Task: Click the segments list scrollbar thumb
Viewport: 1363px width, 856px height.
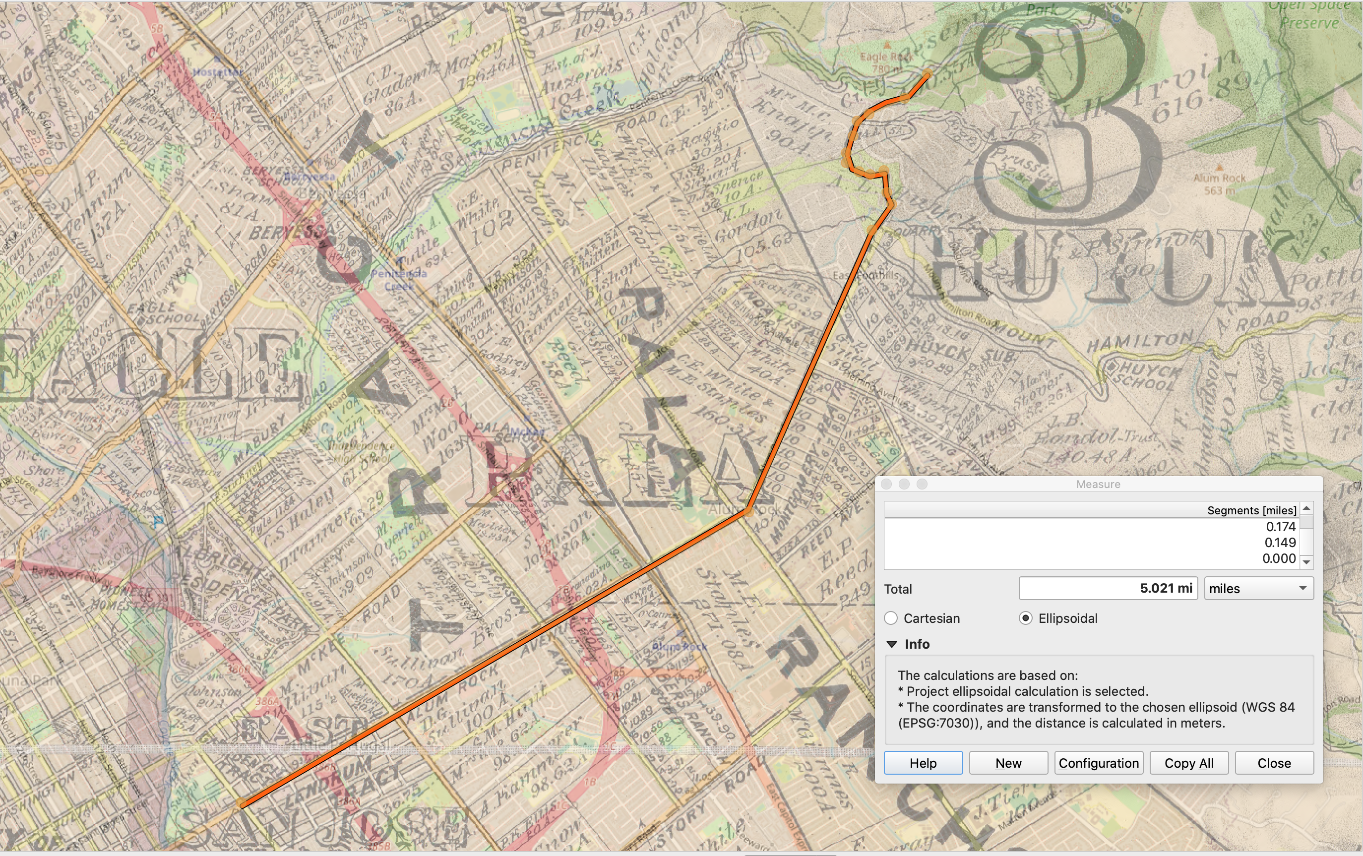Action: [1306, 521]
